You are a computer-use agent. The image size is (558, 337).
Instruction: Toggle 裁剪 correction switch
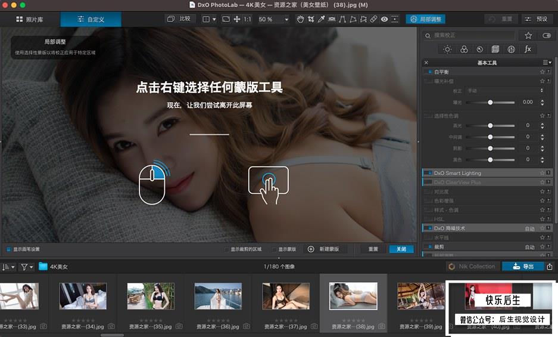tap(428, 247)
